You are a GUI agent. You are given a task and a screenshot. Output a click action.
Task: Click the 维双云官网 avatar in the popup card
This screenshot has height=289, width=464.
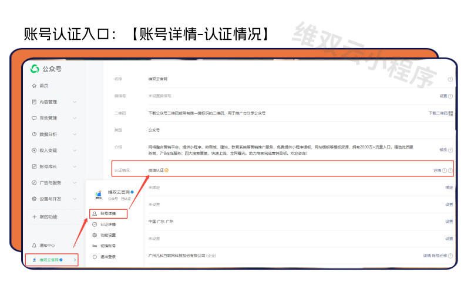99,195
